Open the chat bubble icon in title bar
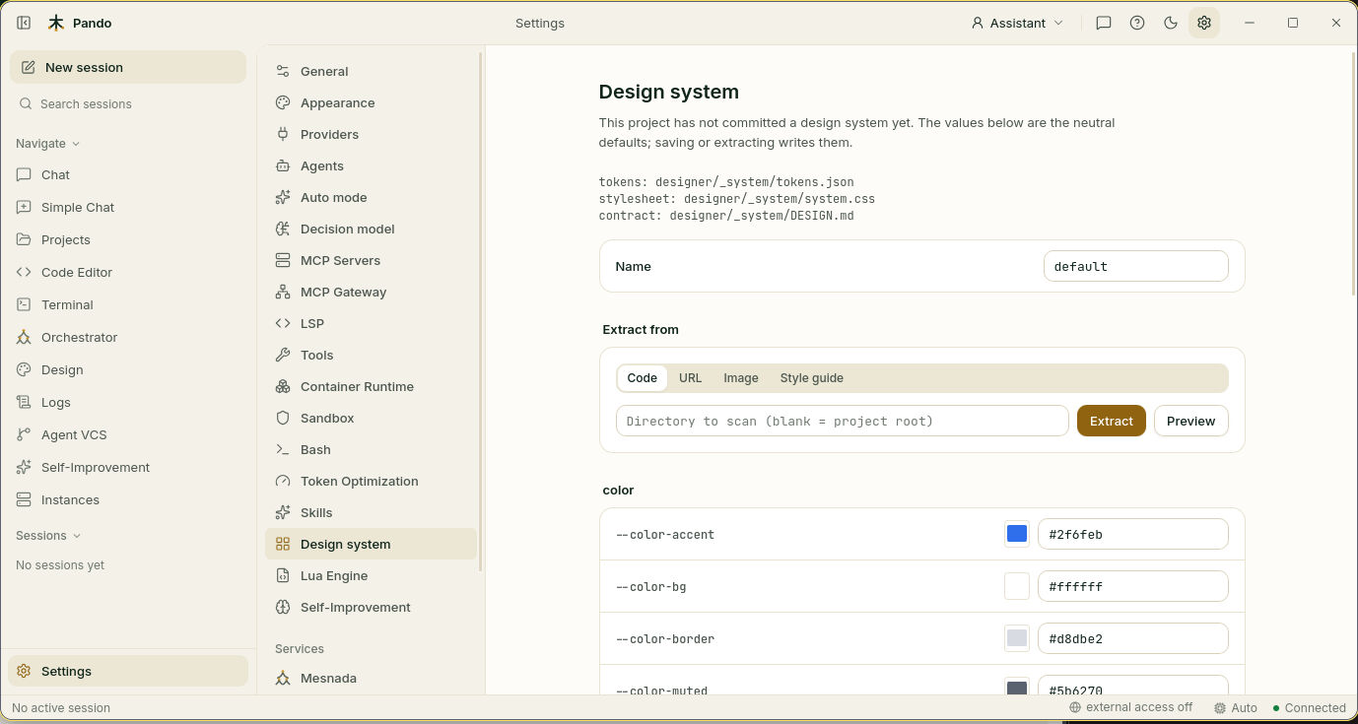1358x724 pixels. point(1104,23)
